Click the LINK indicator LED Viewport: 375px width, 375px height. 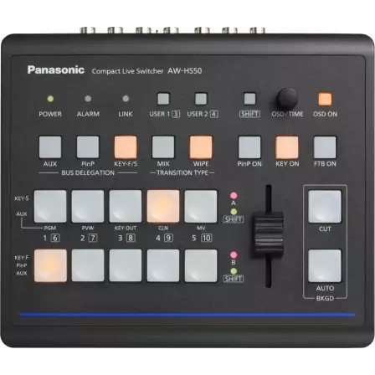[126, 99]
